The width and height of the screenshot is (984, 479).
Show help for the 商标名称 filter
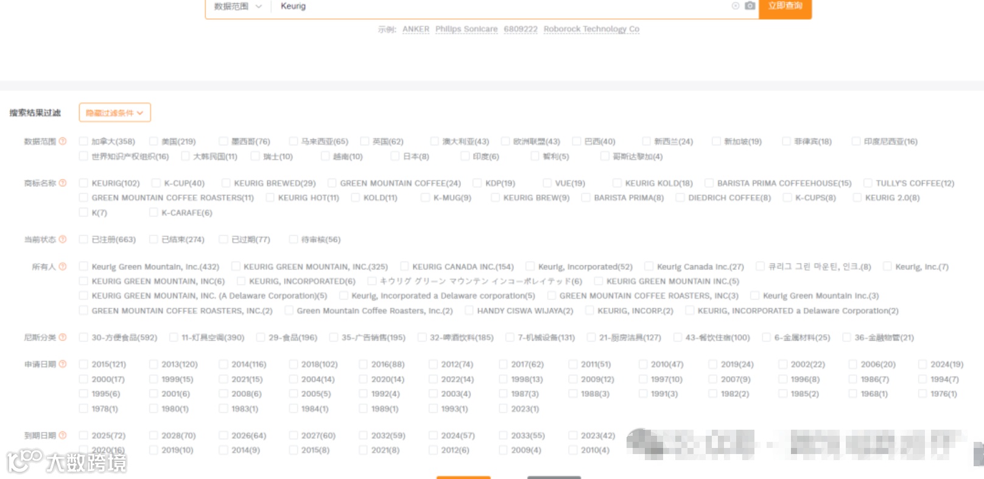63,183
